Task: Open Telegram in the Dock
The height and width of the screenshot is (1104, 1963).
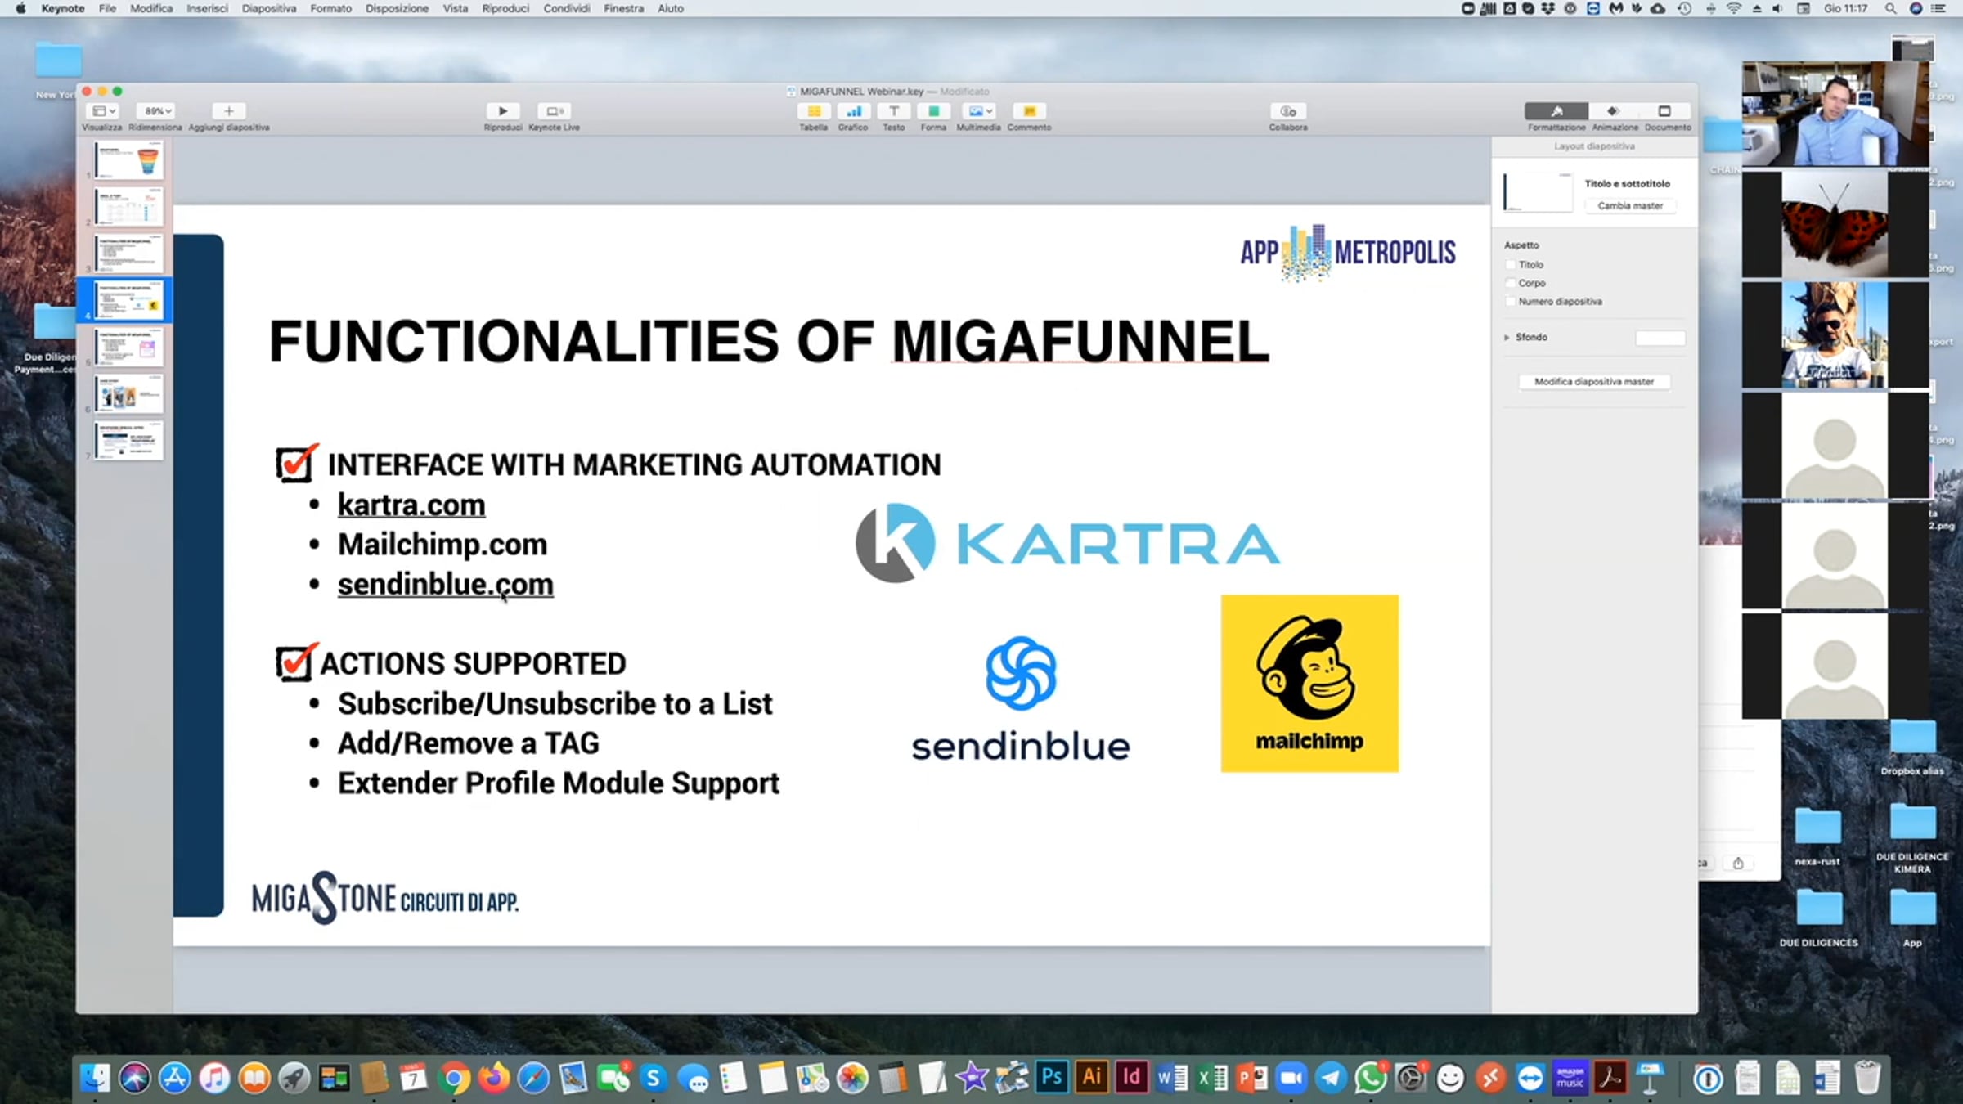Action: (x=1331, y=1078)
